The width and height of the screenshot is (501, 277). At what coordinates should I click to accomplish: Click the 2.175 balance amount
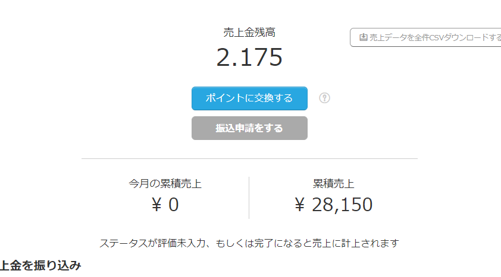[249, 58]
